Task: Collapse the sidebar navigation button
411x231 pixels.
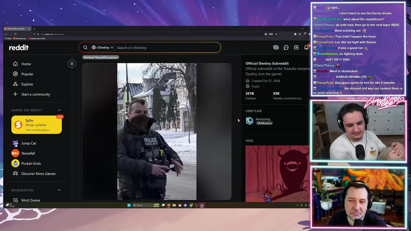Action: [x=72, y=64]
